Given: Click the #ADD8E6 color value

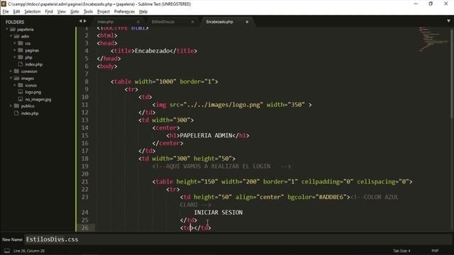Looking at the screenshot, I should pyautogui.click(x=331, y=197).
